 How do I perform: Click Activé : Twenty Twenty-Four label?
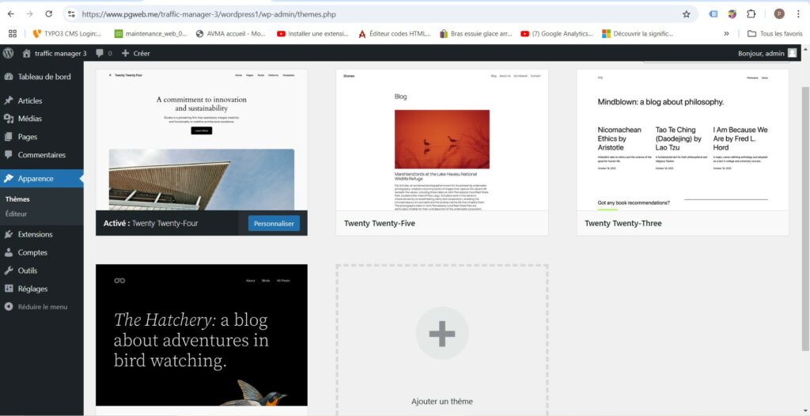[x=151, y=223]
